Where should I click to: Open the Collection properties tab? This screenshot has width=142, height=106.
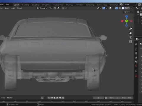[x=136, y=71]
